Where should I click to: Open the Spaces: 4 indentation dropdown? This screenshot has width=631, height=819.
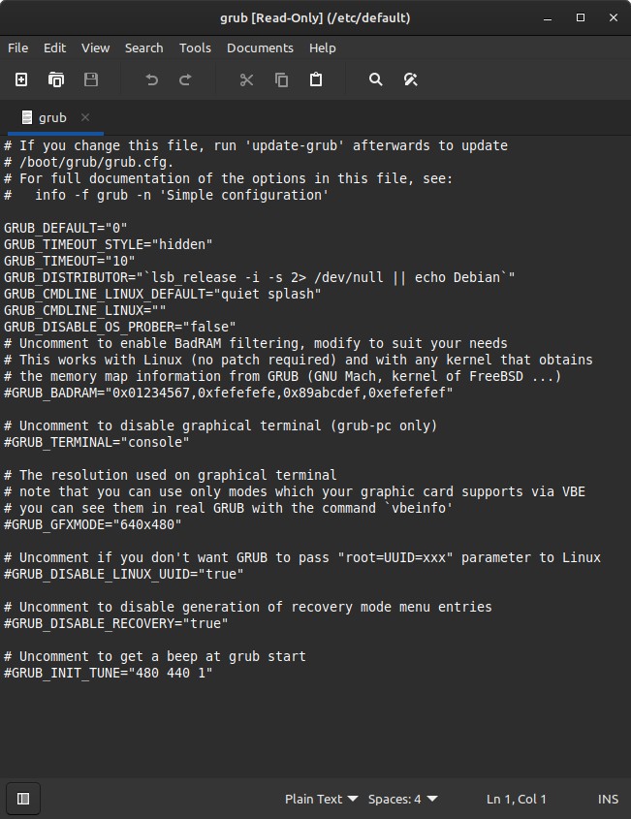pos(402,800)
